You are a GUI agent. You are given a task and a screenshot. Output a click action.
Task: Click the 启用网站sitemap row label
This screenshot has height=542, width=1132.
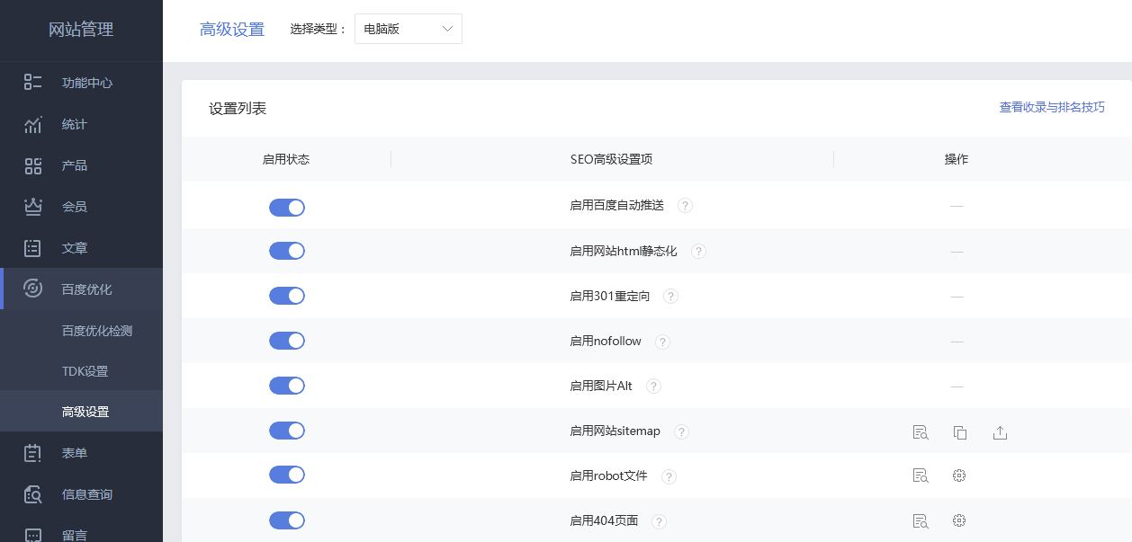coord(615,431)
